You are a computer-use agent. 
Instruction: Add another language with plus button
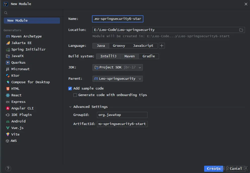pyautogui.click(x=162, y=46)
